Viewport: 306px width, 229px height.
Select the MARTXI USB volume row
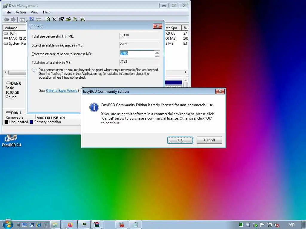(15, 38)
